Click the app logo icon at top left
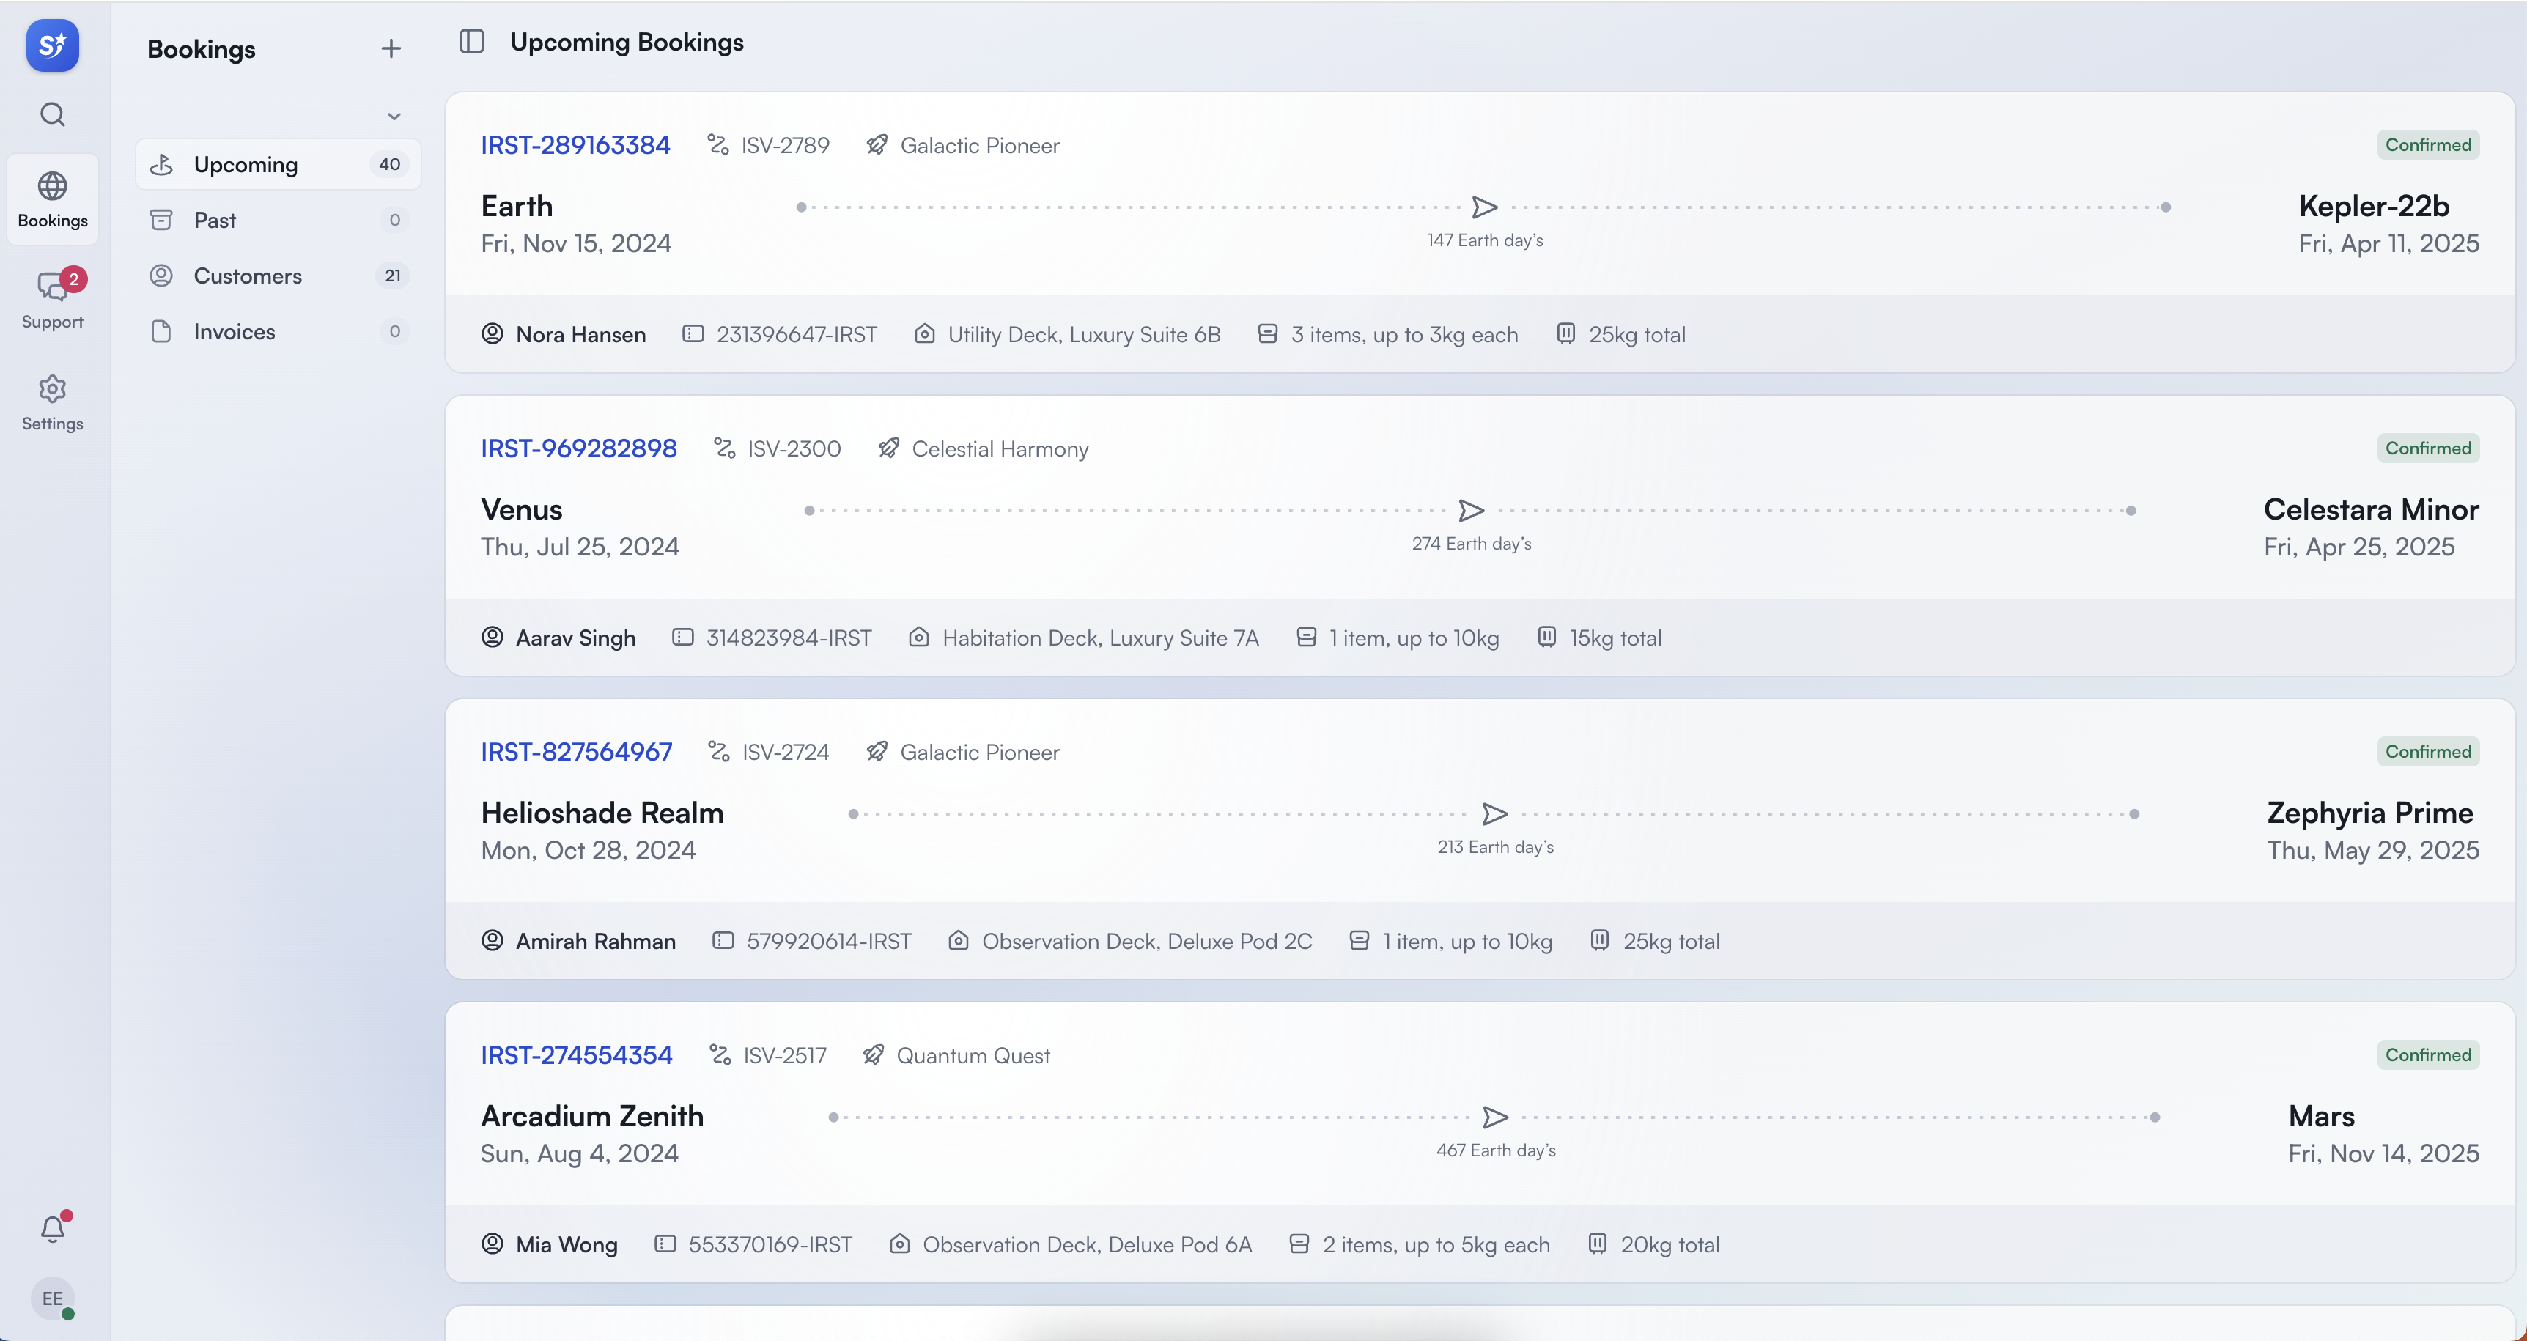This screenshot has width=2527, height=1341. coord(52,45)
